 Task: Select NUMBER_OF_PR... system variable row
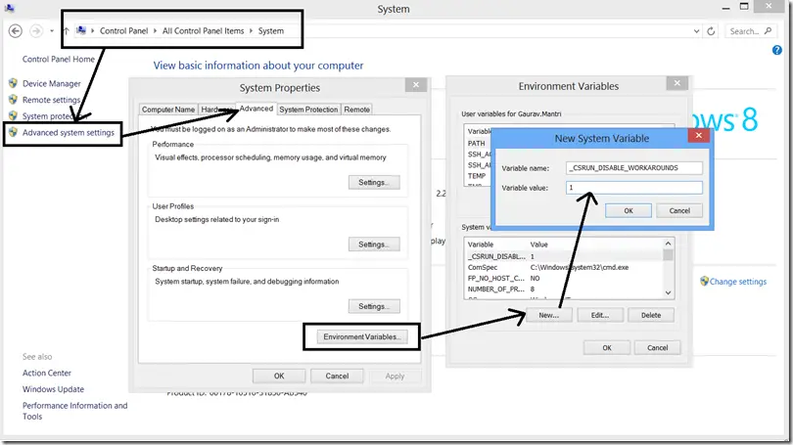[x=564, y=289]
